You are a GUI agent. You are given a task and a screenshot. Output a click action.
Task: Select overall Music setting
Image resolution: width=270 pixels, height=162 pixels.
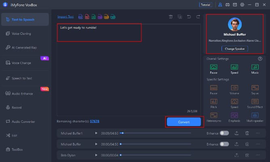[255, 69]
